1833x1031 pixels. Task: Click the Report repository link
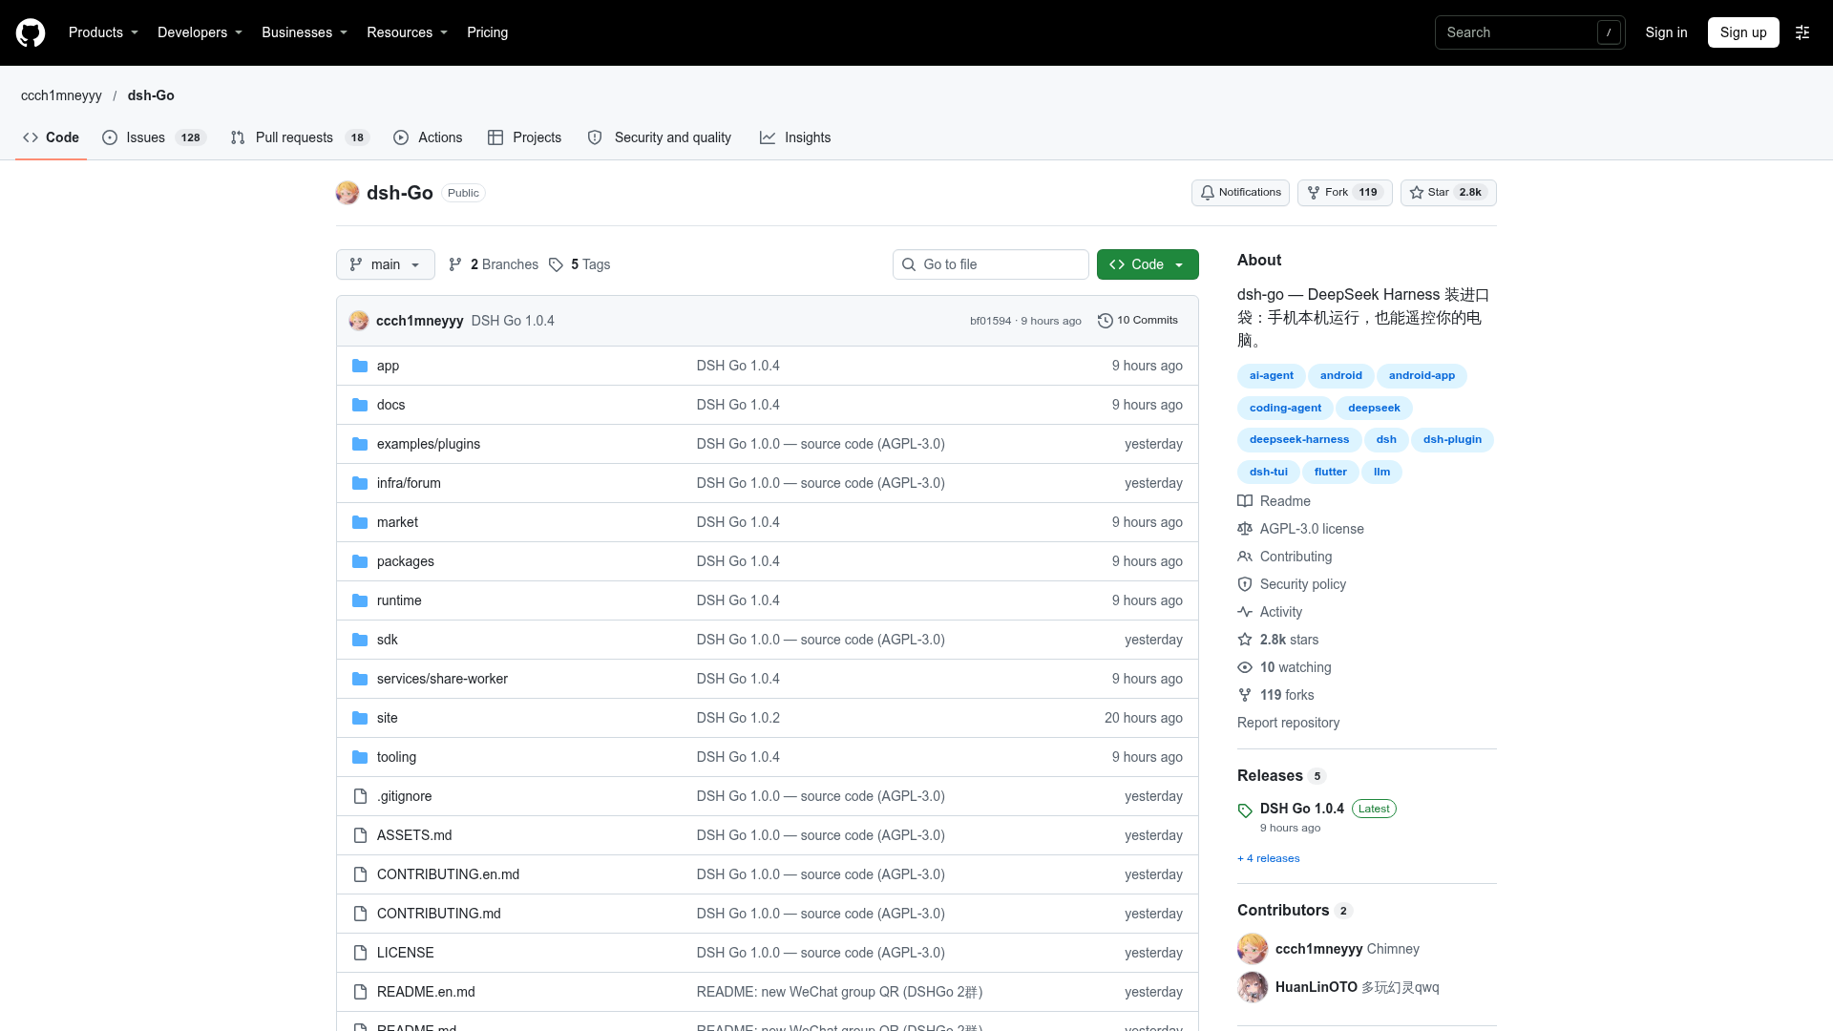[1288, 723]
